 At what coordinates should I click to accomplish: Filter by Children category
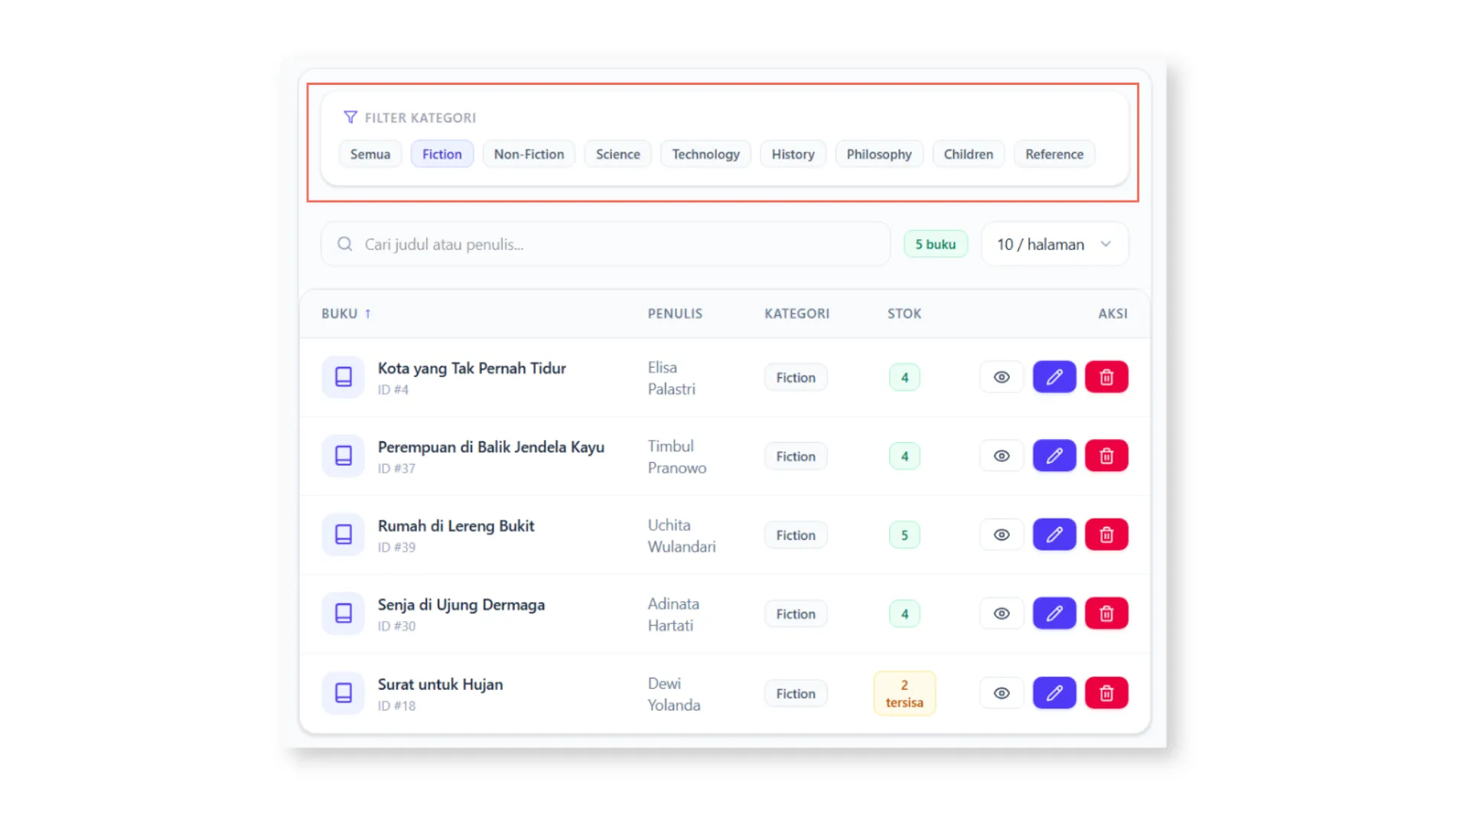pos(969,154)
